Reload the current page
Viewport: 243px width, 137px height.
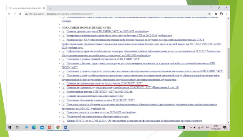21,14
